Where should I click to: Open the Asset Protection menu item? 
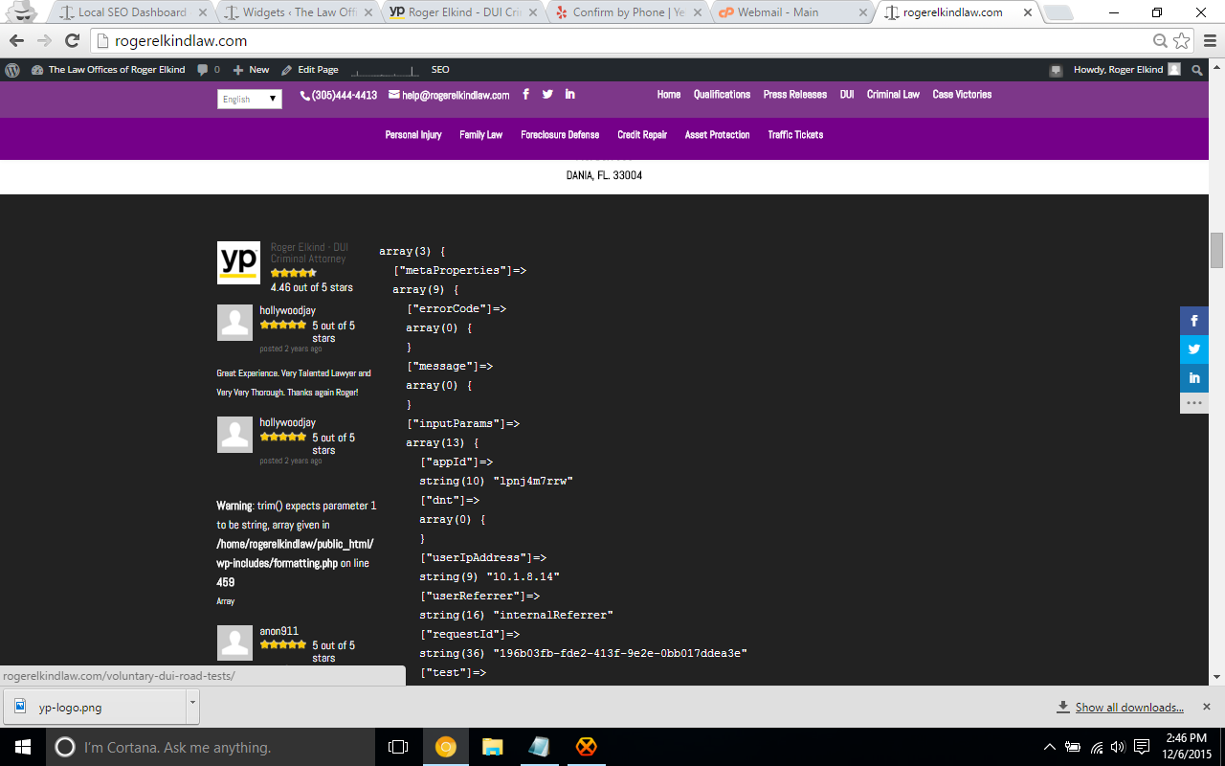pyautogui.click(x=717, y=135)
